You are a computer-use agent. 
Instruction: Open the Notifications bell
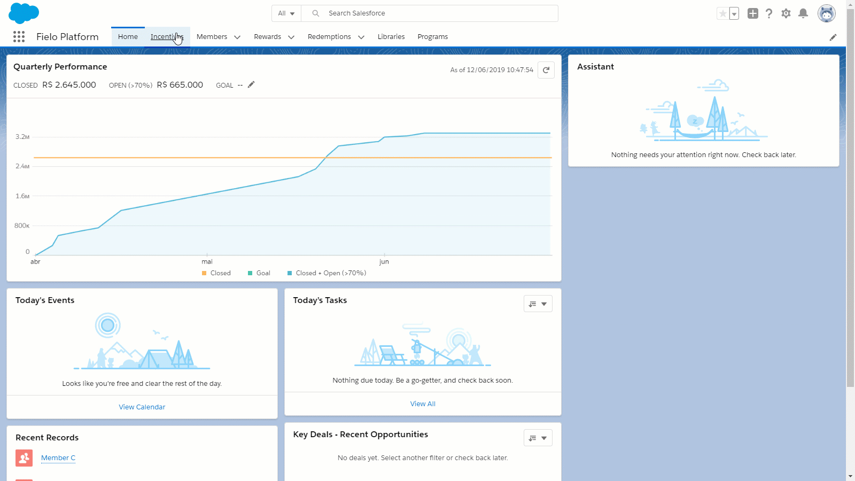pyautogui.click(x=803, y=13)
